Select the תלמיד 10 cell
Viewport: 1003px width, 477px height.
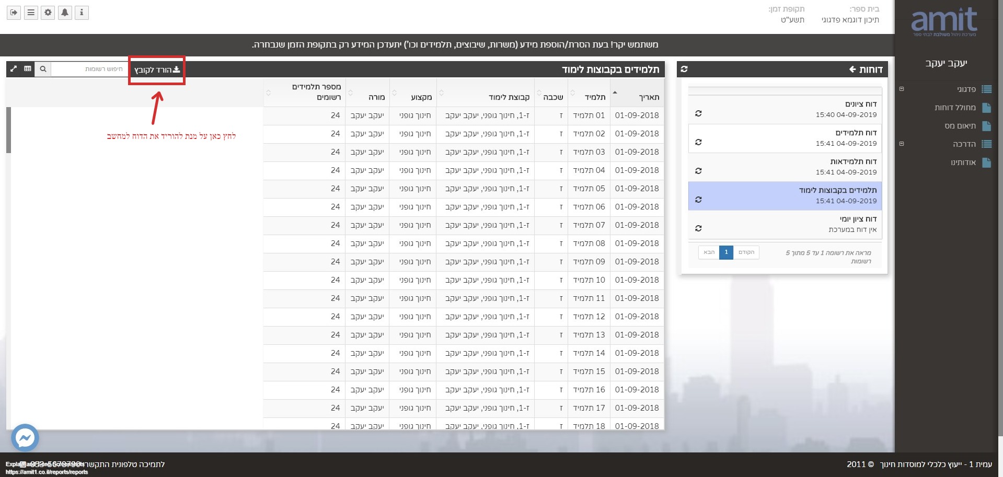point(589,280)
